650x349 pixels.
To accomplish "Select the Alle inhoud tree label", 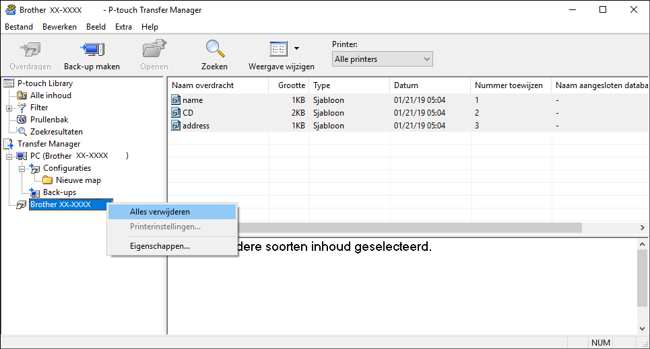I will click(x=51, y=95).
